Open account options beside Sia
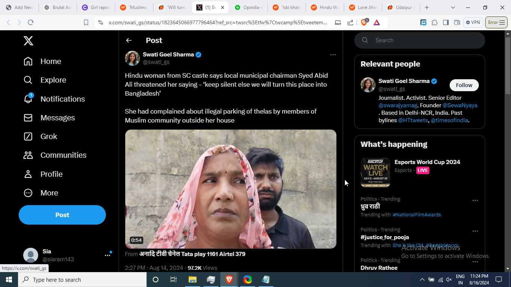The image size is (511, 287). coord(107,255)
